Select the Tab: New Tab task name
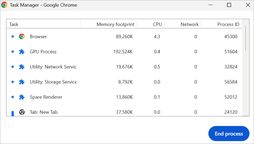The image size is (254, 144). [44, 112]
